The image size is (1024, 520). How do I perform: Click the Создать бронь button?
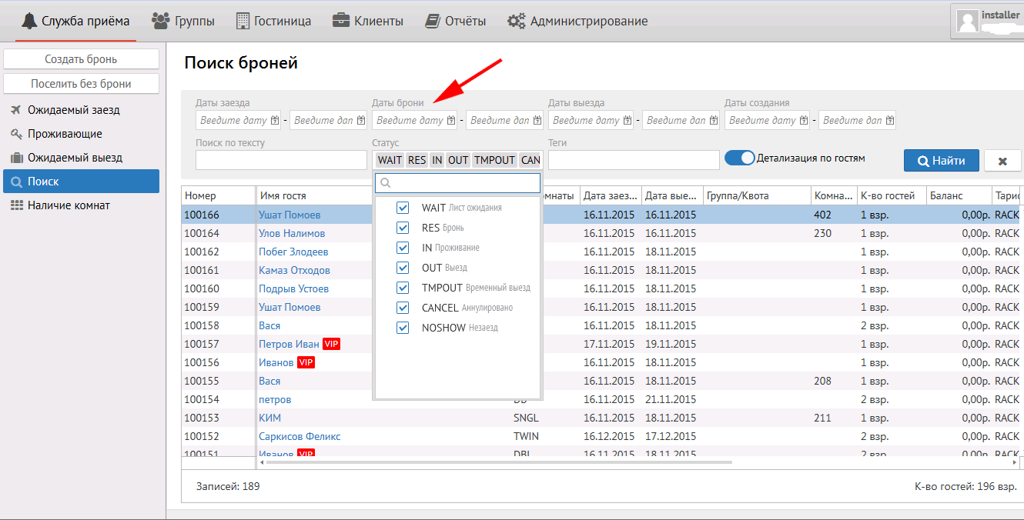(x=81, y=59)
